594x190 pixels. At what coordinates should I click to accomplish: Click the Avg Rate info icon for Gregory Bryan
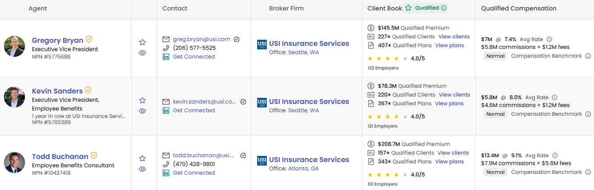tap(549, 39)
